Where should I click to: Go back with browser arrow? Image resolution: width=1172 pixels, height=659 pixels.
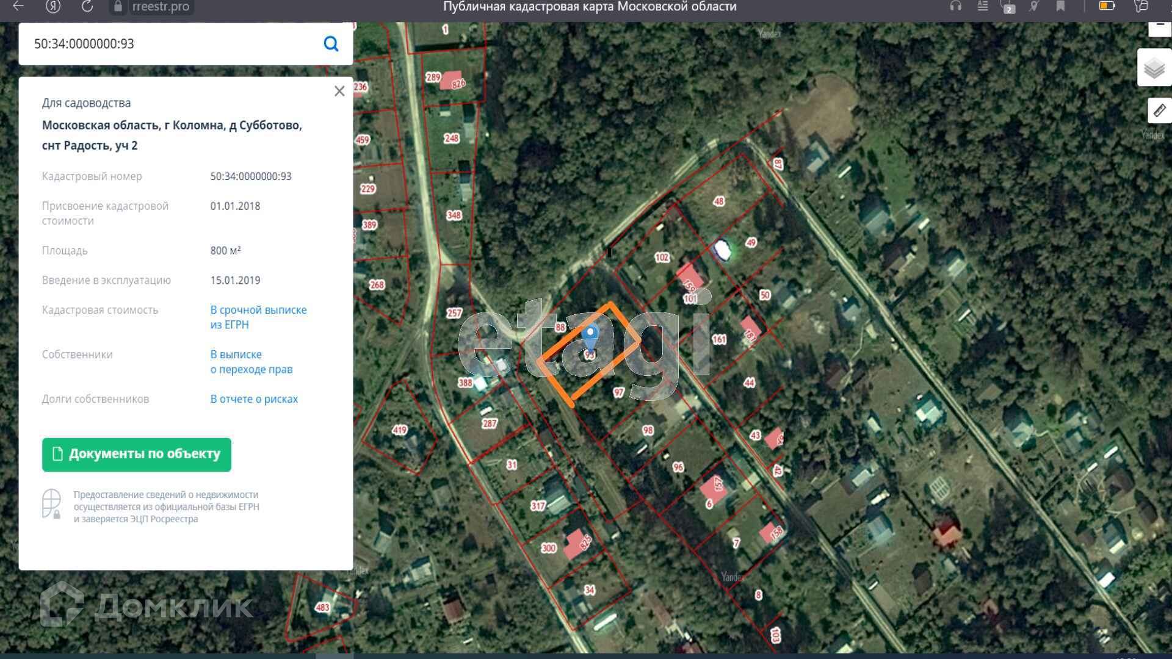pos(18,7)
